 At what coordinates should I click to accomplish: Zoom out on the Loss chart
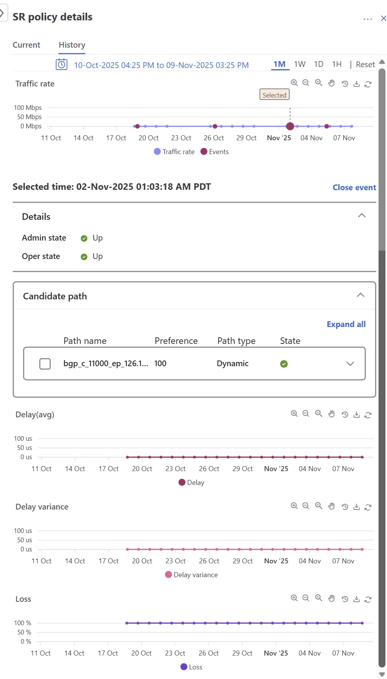tap(306, 598)
